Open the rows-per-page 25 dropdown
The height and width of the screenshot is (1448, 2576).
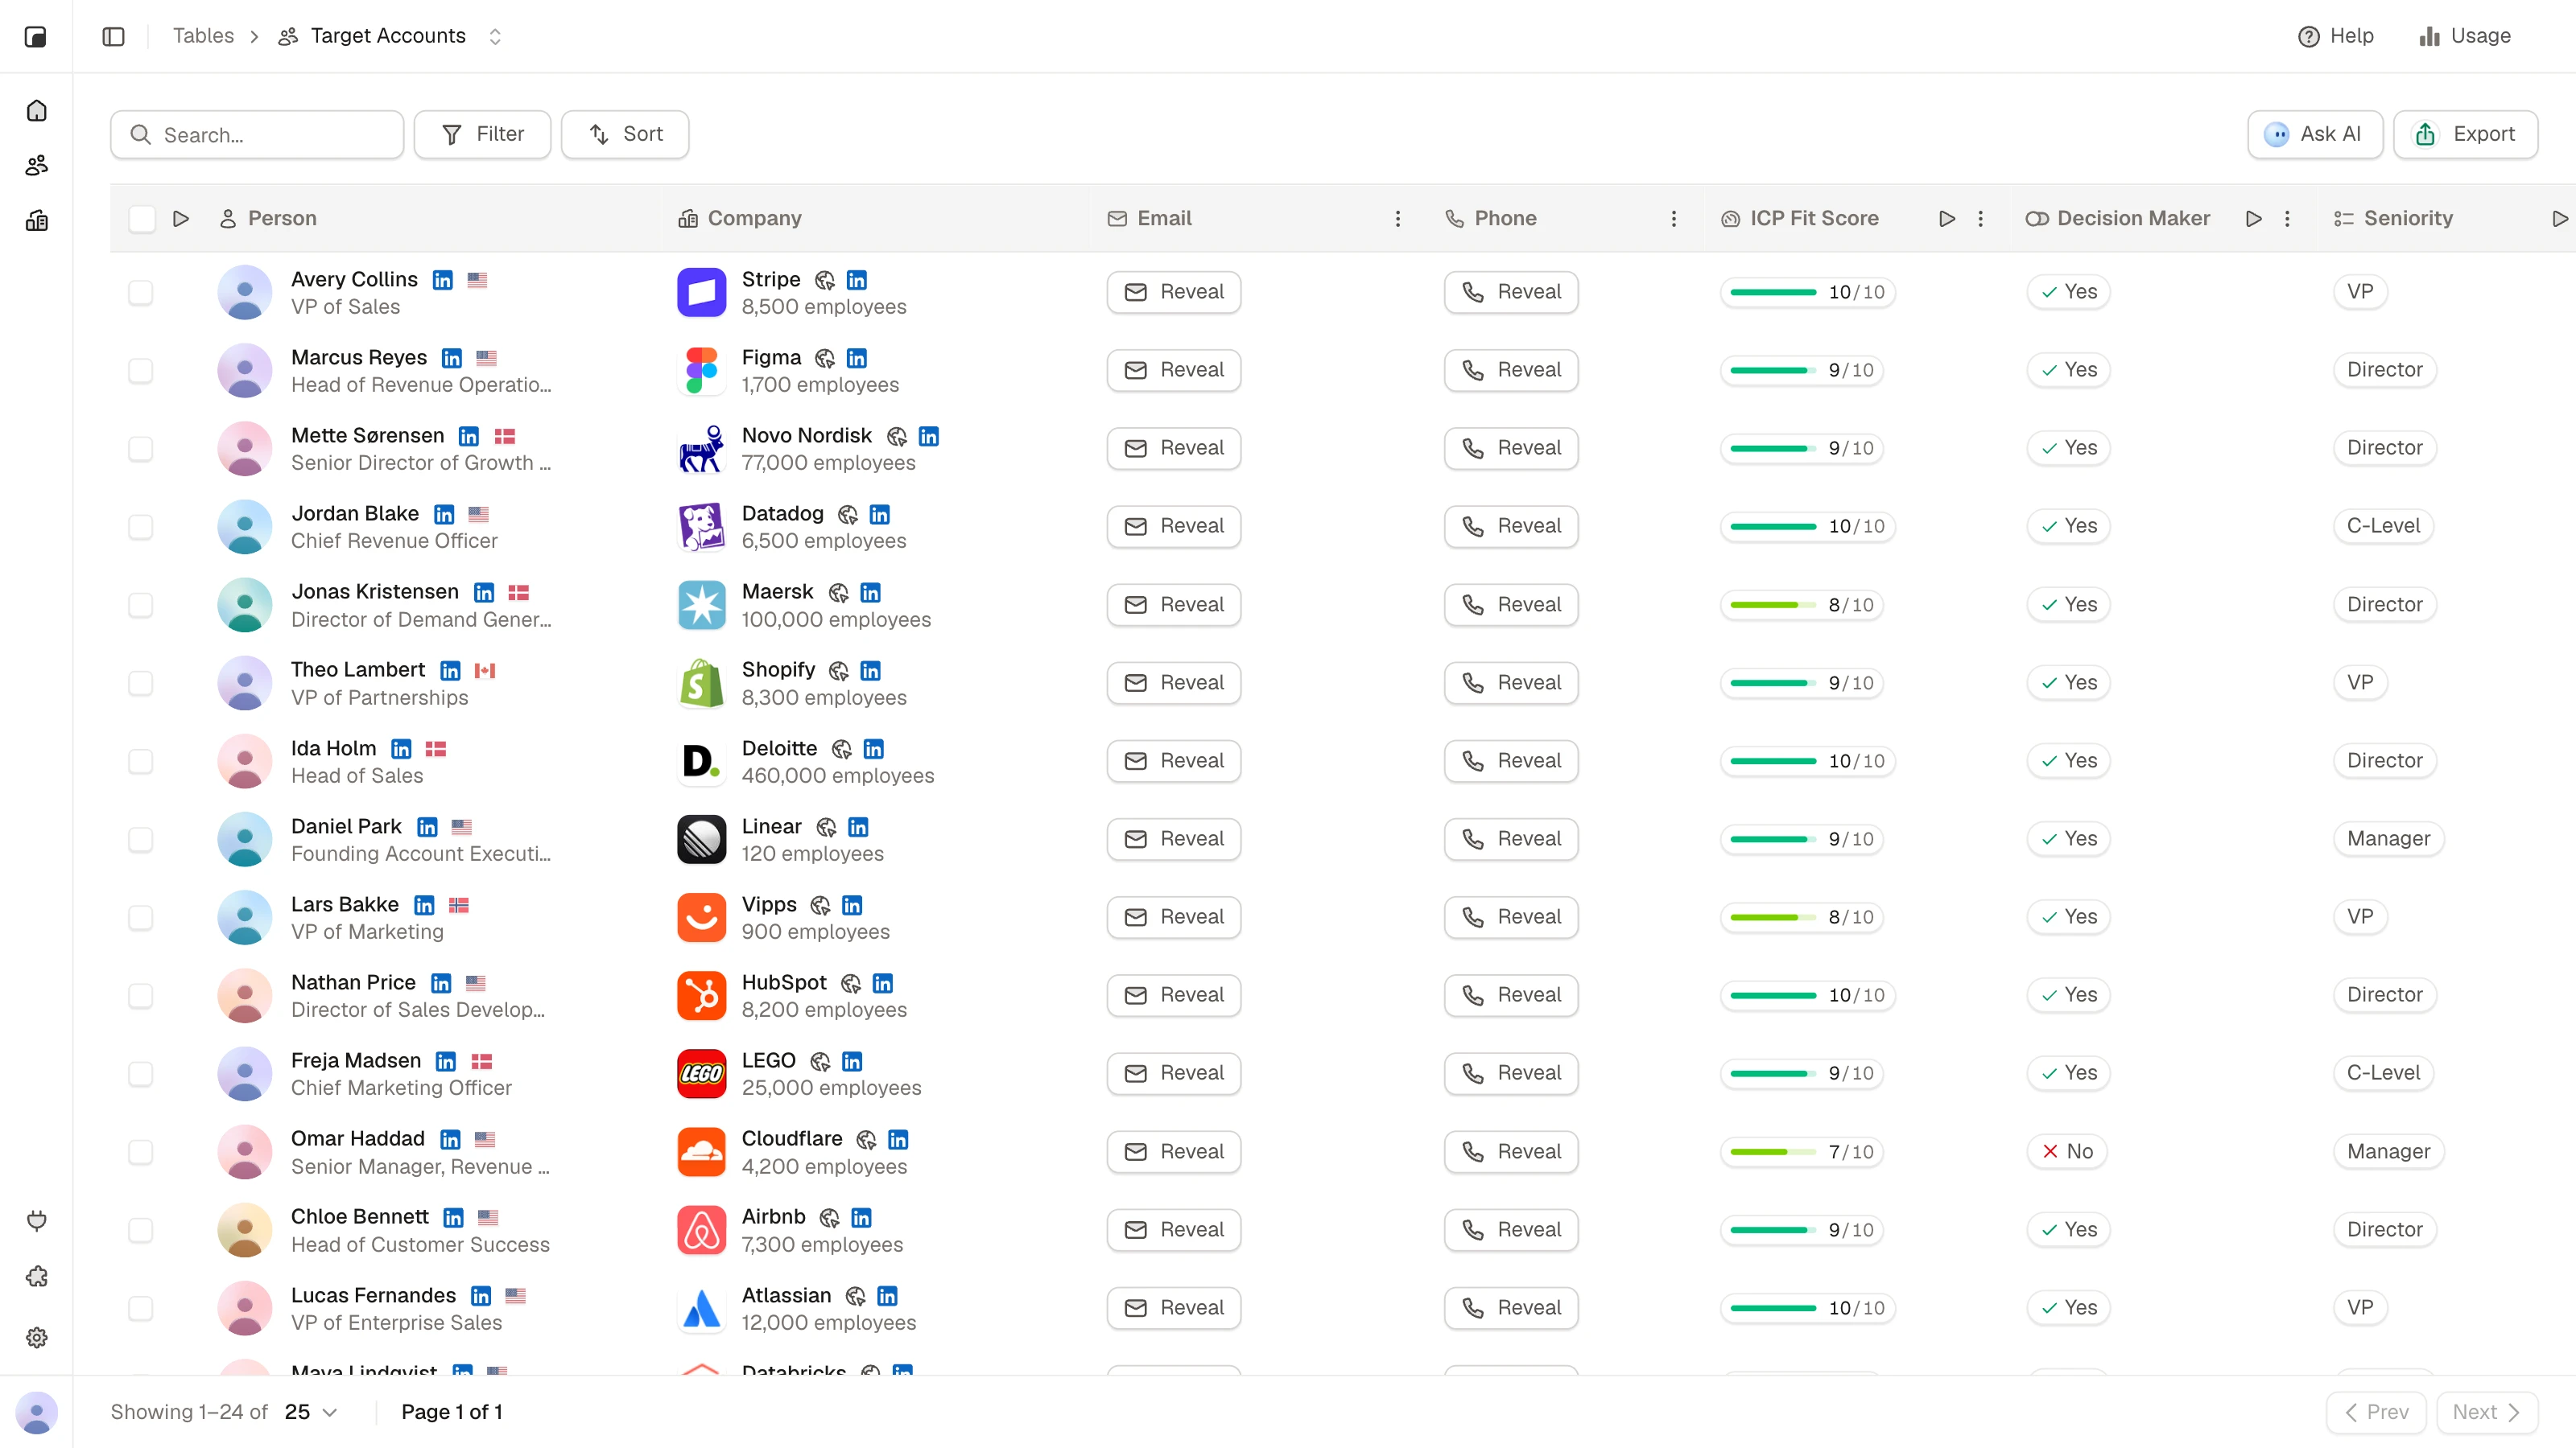(311, 1412)
